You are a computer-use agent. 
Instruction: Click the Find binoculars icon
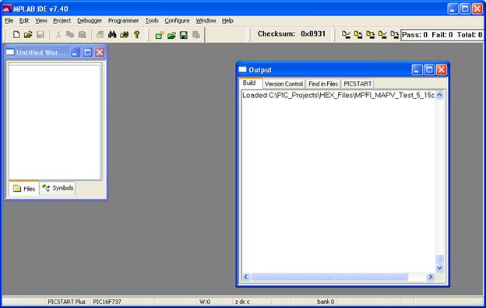(x=112, y=34)
